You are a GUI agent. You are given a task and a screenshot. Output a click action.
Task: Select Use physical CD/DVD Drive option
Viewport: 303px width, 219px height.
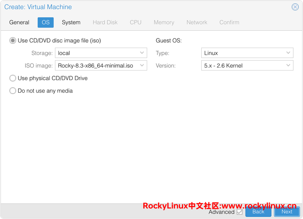coord(13,78)
